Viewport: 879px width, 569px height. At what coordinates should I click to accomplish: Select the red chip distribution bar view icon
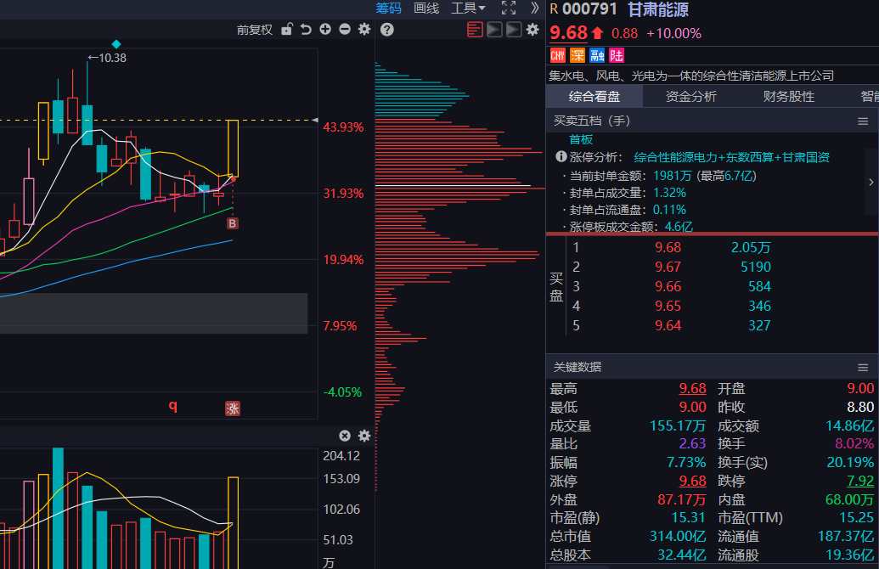pyautogui.click(x=475, y=30)
